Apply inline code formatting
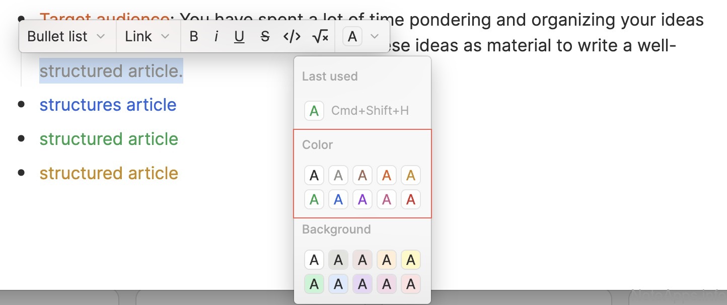The image size is (727, 305). pyautogui.click(x=292, y=37)
